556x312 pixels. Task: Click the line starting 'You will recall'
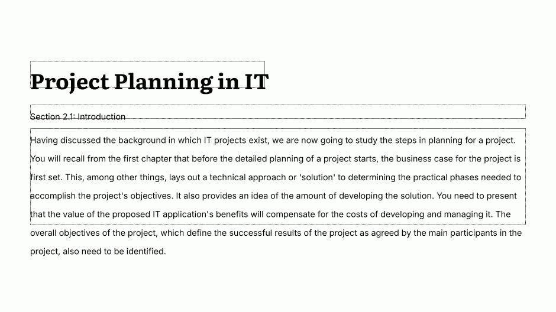click(275, 158)
